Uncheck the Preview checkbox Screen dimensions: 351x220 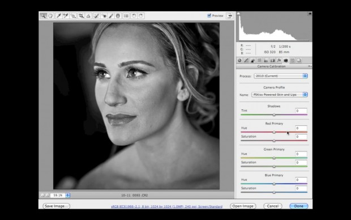click(209, 15)
